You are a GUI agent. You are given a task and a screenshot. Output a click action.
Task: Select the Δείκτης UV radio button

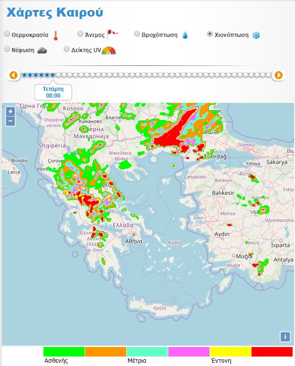click(67, 49)
